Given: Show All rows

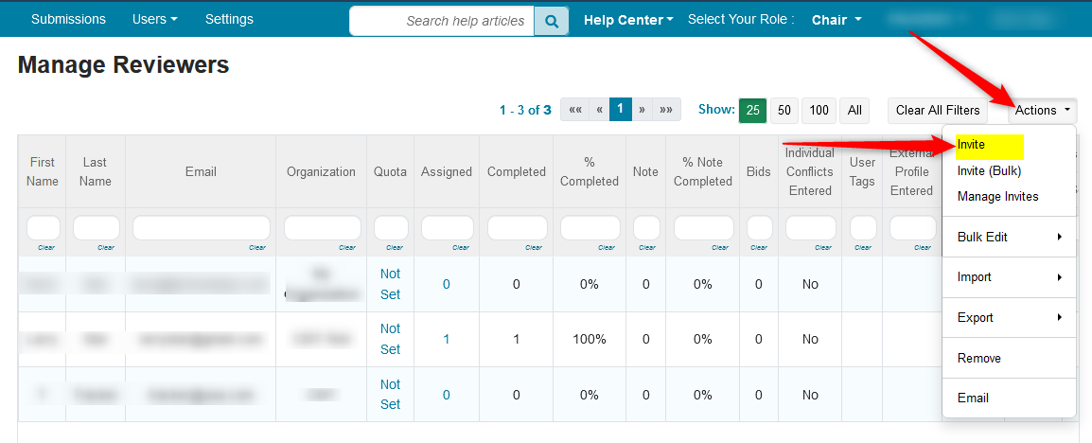Looking at the screenshot, I should point(854,110).
